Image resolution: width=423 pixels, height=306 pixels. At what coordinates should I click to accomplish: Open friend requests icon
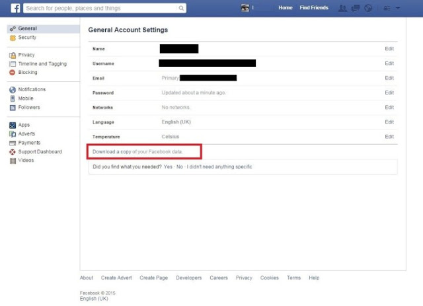click(x=342, y=8)
